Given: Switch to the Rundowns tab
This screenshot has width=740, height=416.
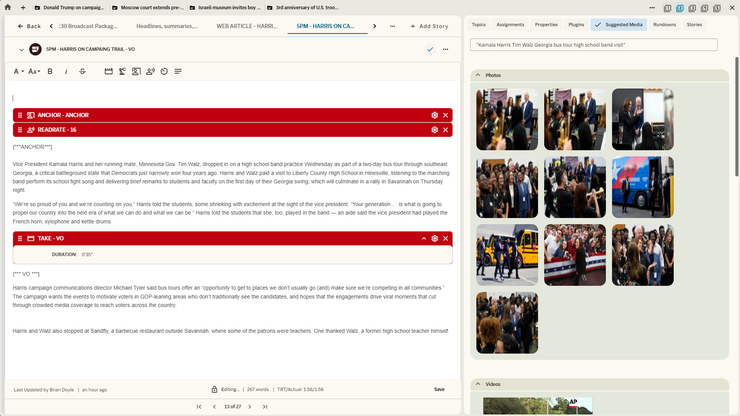Looking at the screenshot, I should tap(664, 24).
